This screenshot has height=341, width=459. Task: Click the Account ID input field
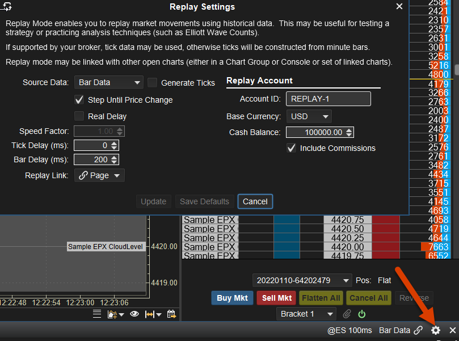(x=328, y=99)
